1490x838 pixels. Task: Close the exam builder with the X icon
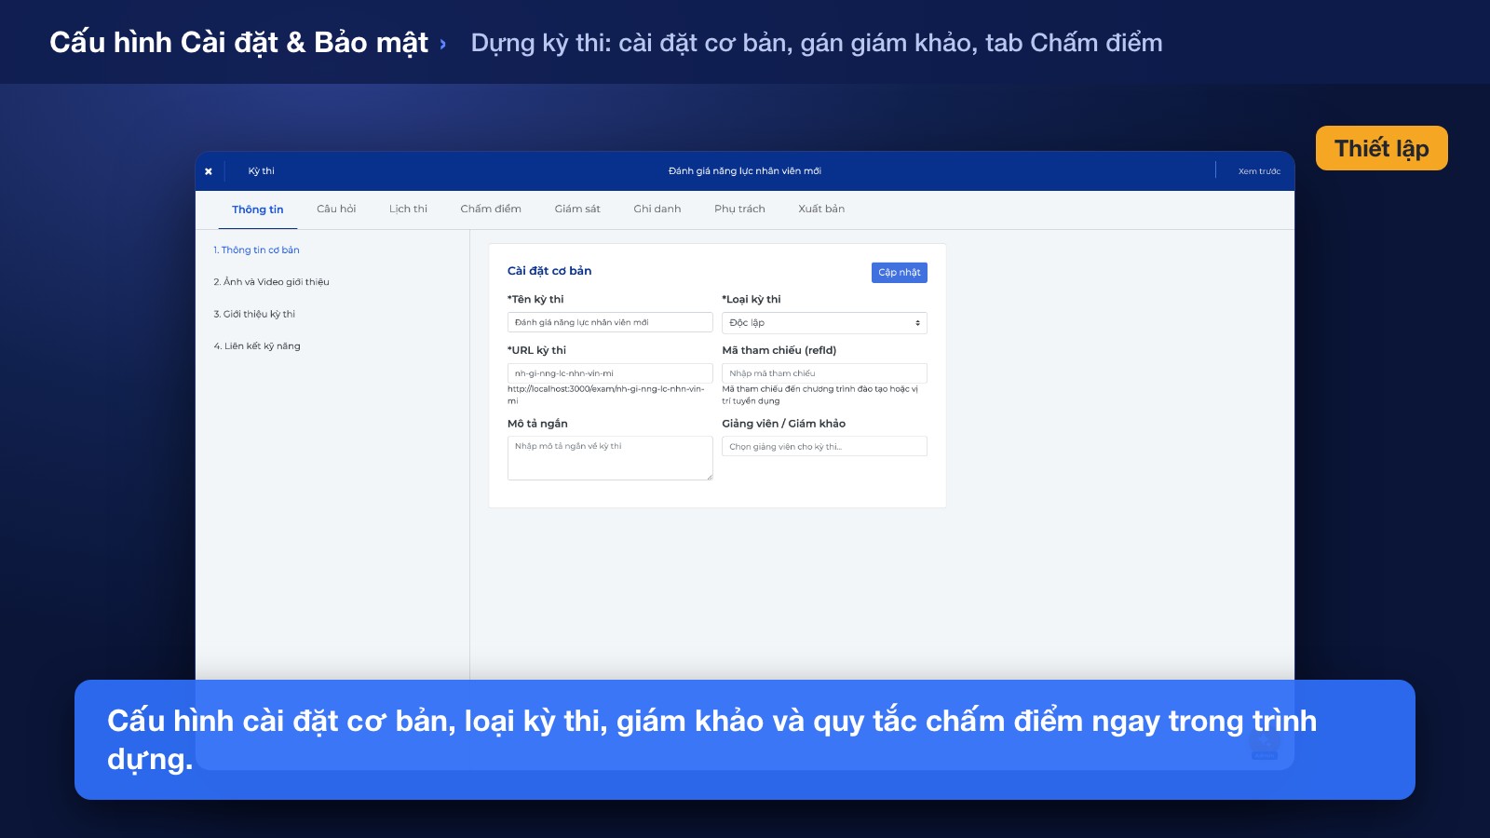coord(209,171)
